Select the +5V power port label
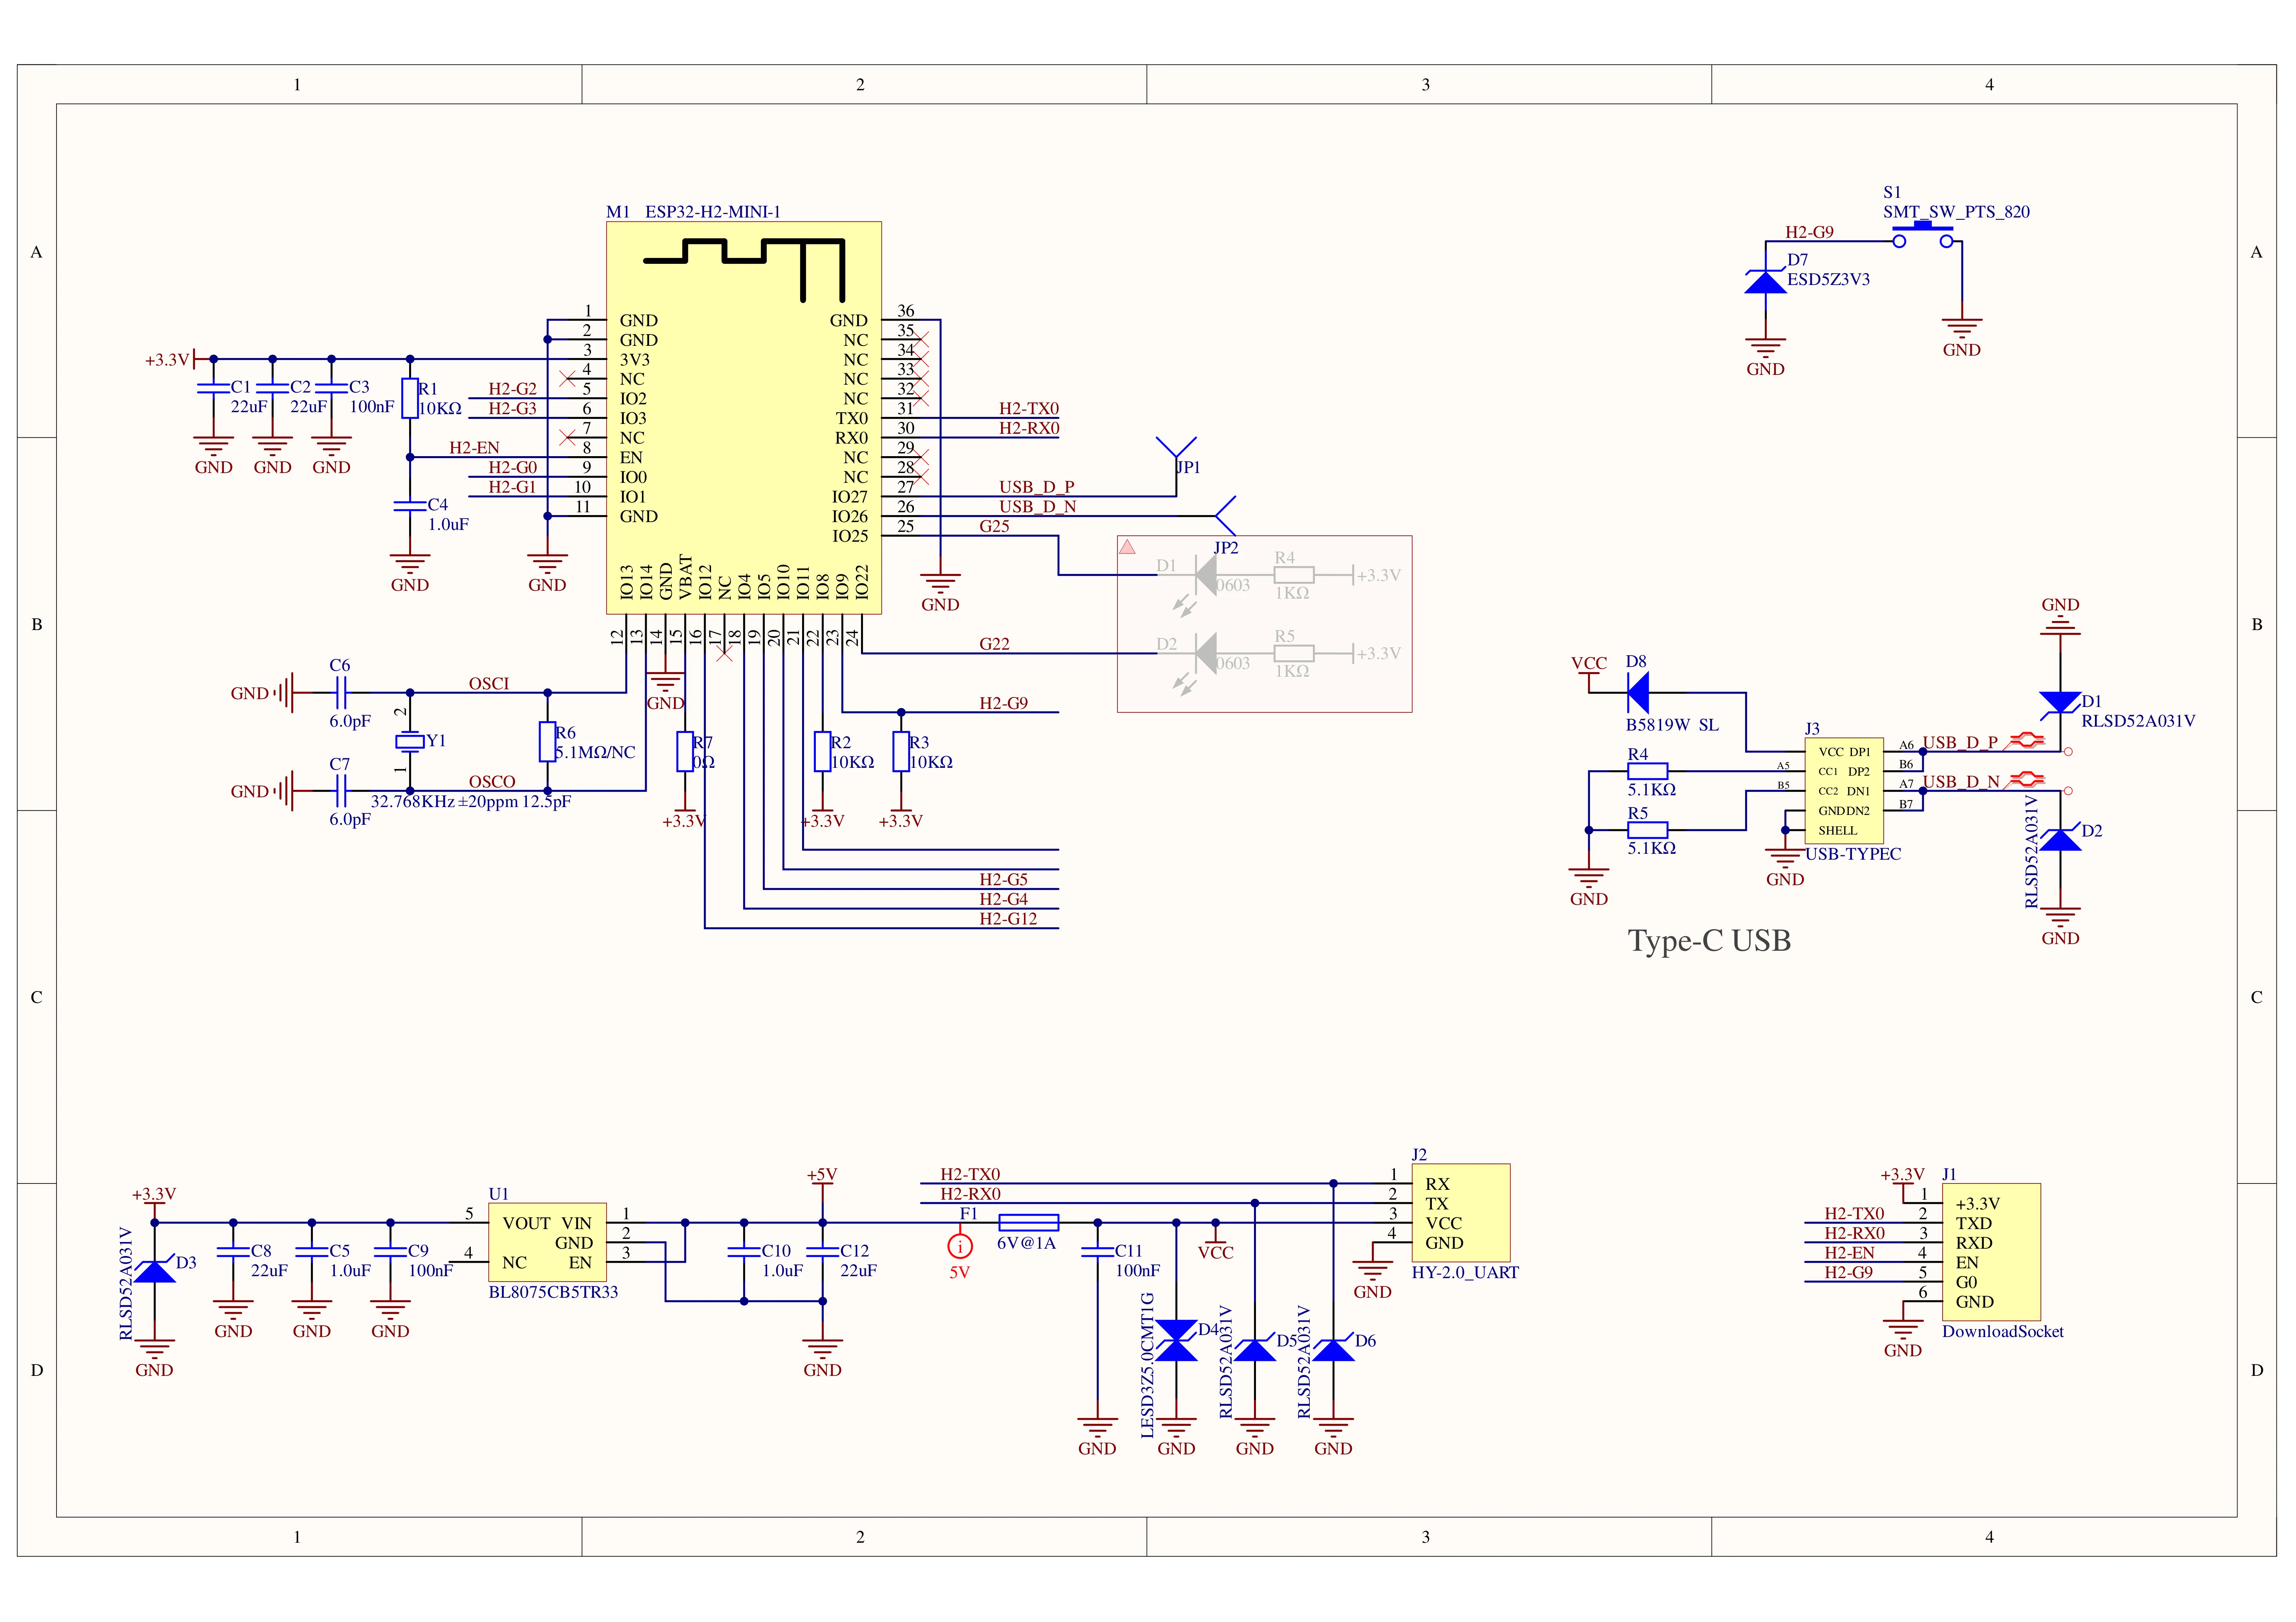This screenshot has height=1622, width=2296. point(822,1175)
